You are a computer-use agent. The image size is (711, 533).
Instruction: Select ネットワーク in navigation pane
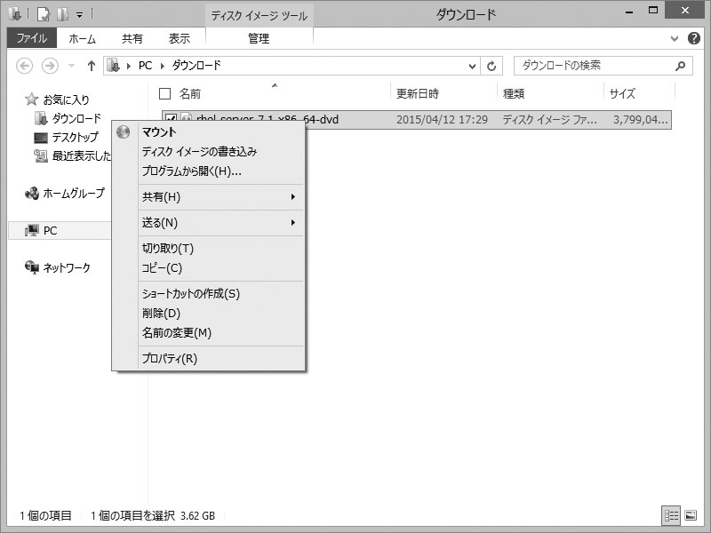[x=67, y=268]
